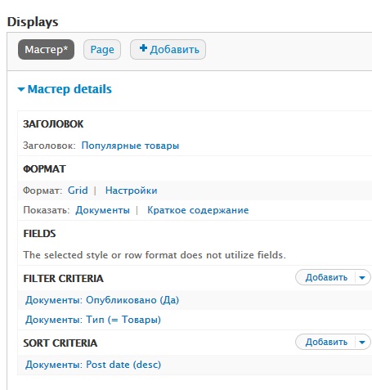The height and width of the screenshot is (390, 372).
Task: Open format Настройки settings link
Action: click(x=132, y=191)
